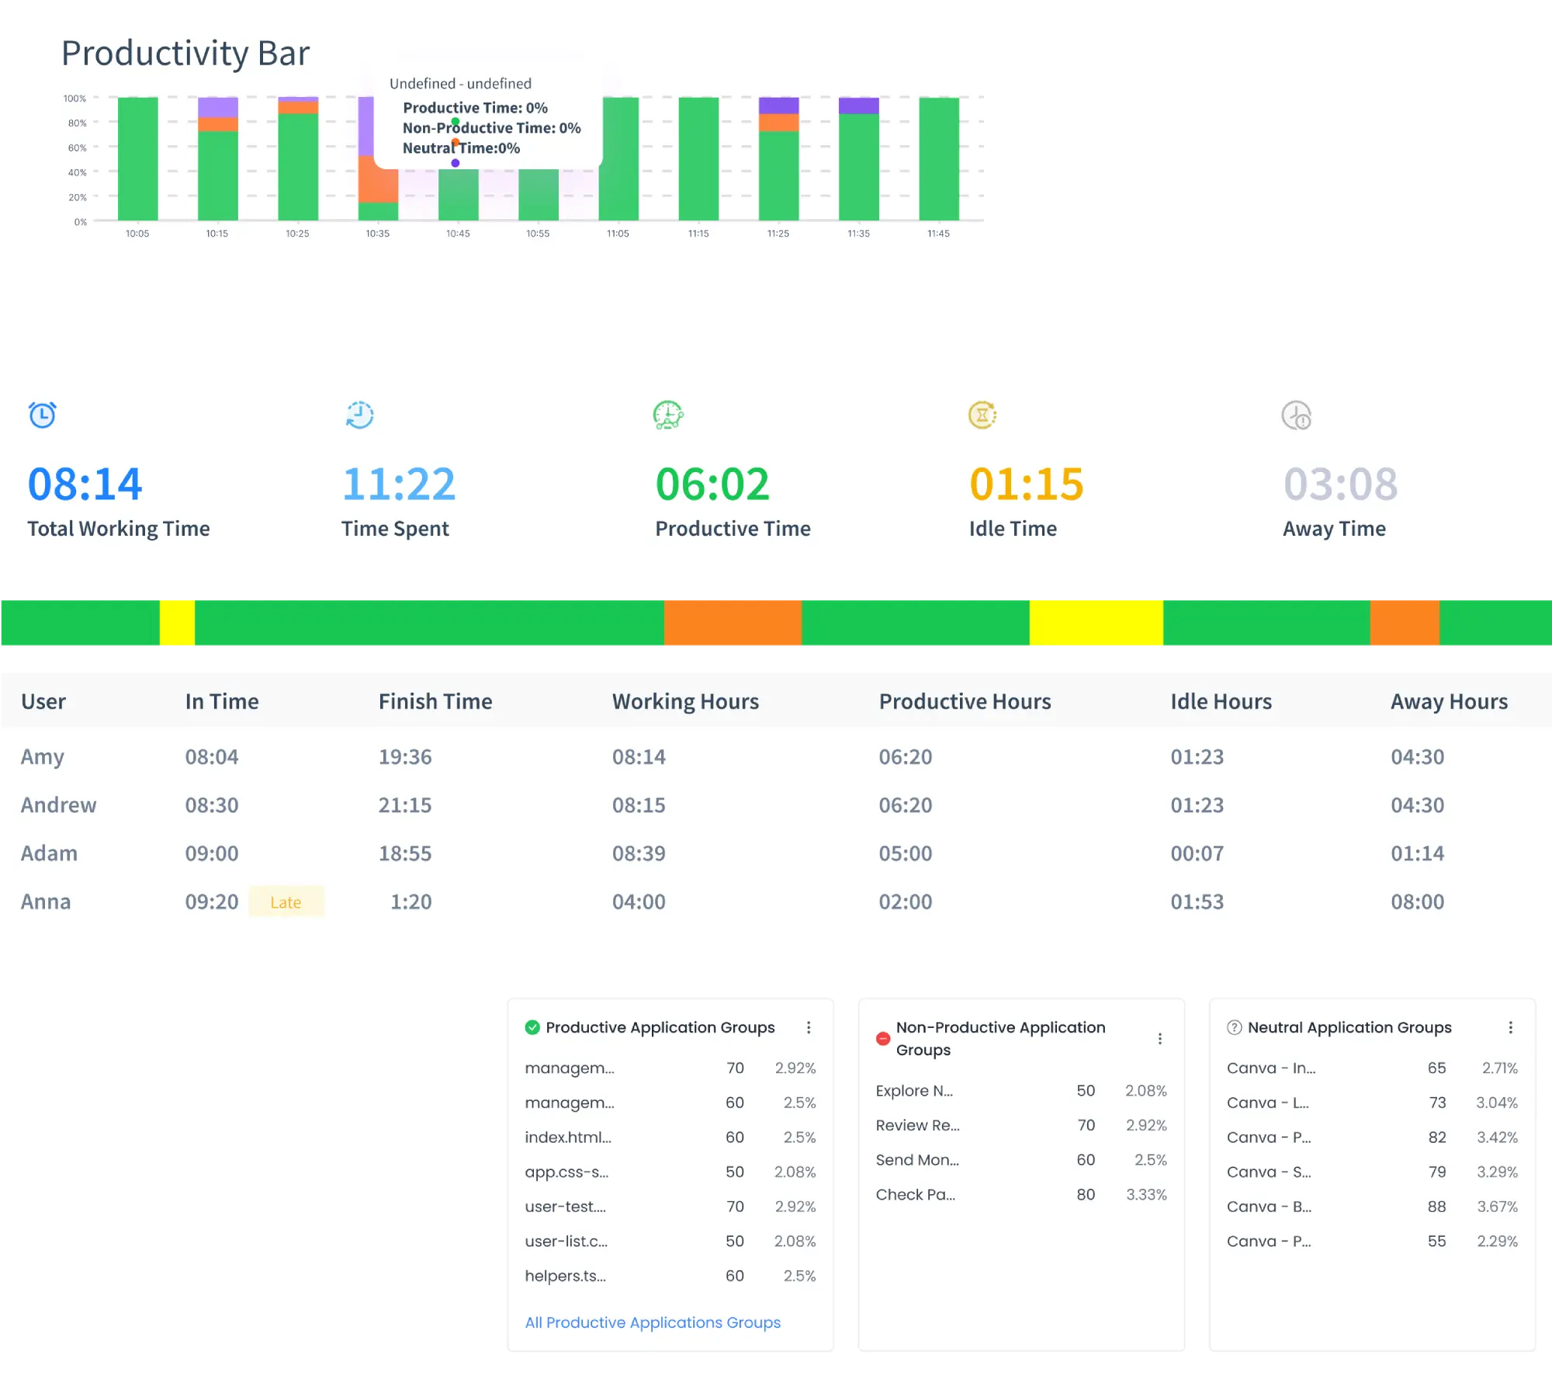This screenshot has height=1379, width=1552.
Task: Click the Idle Time hourglass icon
Action: (x=982, y=415)
